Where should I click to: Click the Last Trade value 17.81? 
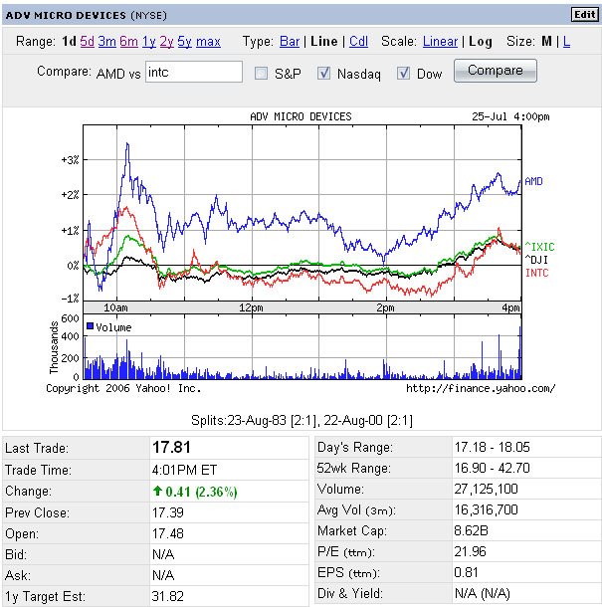pos(171,447)
